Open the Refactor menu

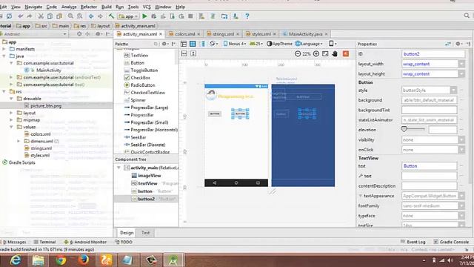[89, 7]
